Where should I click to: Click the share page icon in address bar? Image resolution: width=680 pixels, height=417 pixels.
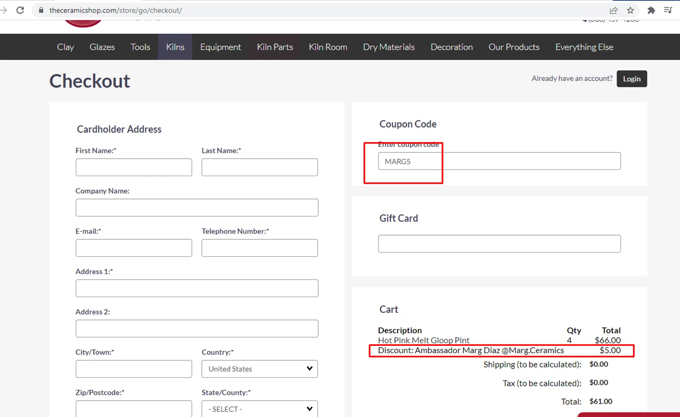point(613,10)
